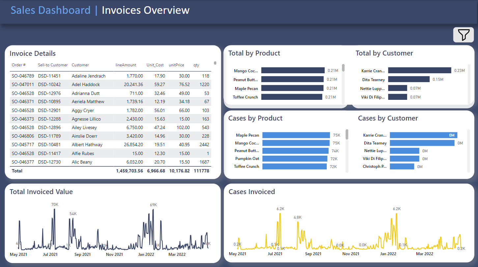Click total lineAmount 1,459,703.56
Image resolution: width=478 pixels, height=267 pixels.
point(129,171)
